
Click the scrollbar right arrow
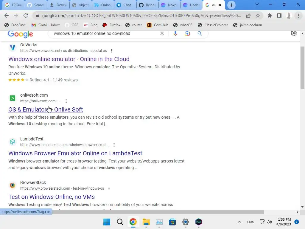pyautogui.click(x=298, y=212)
